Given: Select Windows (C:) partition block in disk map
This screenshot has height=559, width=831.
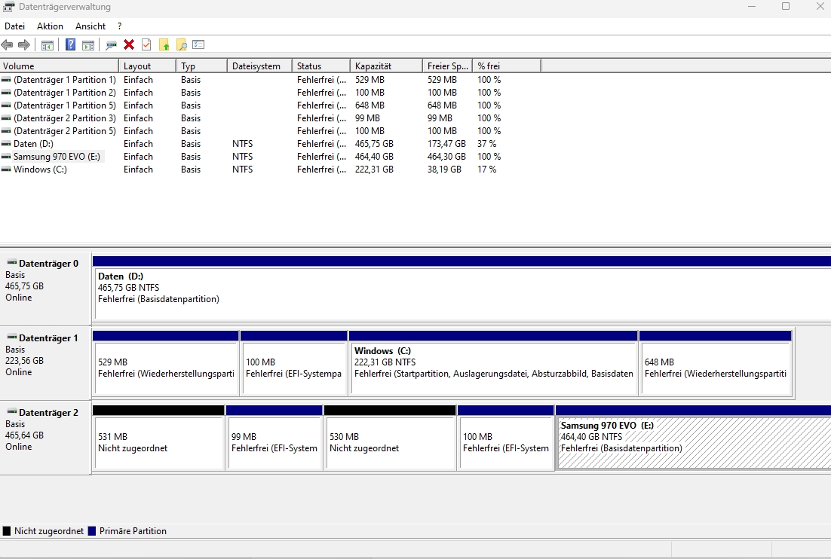Looking at the screenshot, I should tap(493, 362).
